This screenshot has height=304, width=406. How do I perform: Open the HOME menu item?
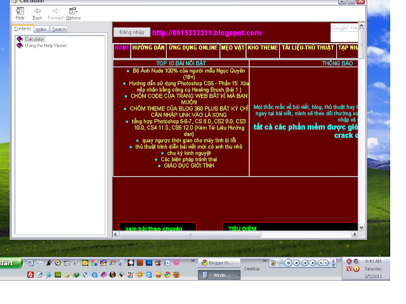point(122,47)
